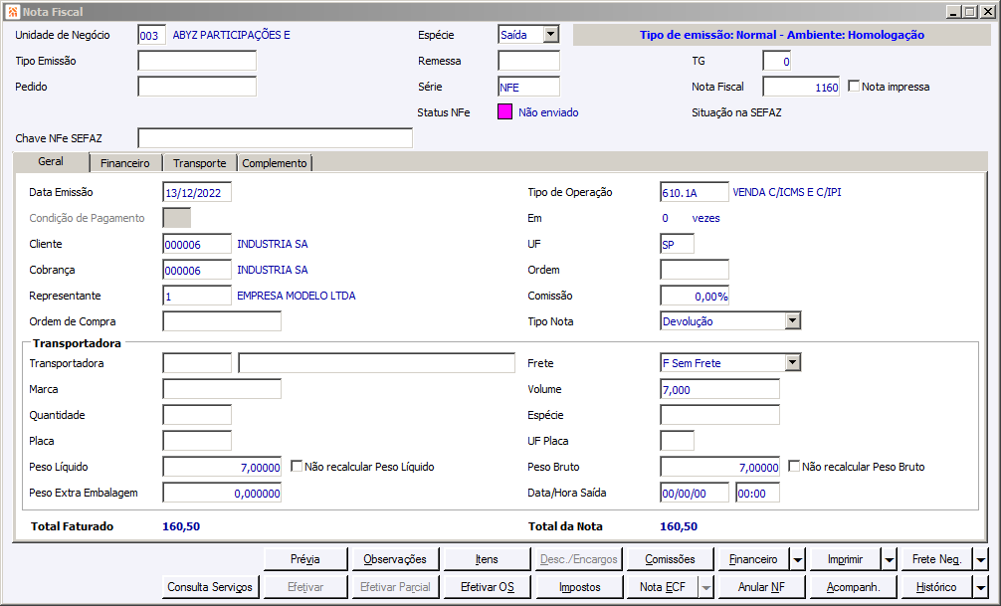Expand the Imprimir button arrow

(890, 559)
